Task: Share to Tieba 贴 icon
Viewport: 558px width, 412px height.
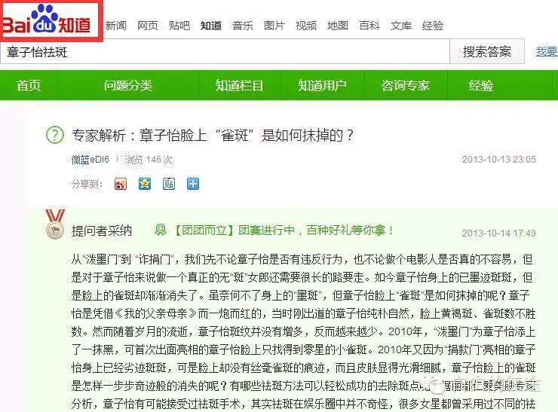Action: (x=169, y=184)
